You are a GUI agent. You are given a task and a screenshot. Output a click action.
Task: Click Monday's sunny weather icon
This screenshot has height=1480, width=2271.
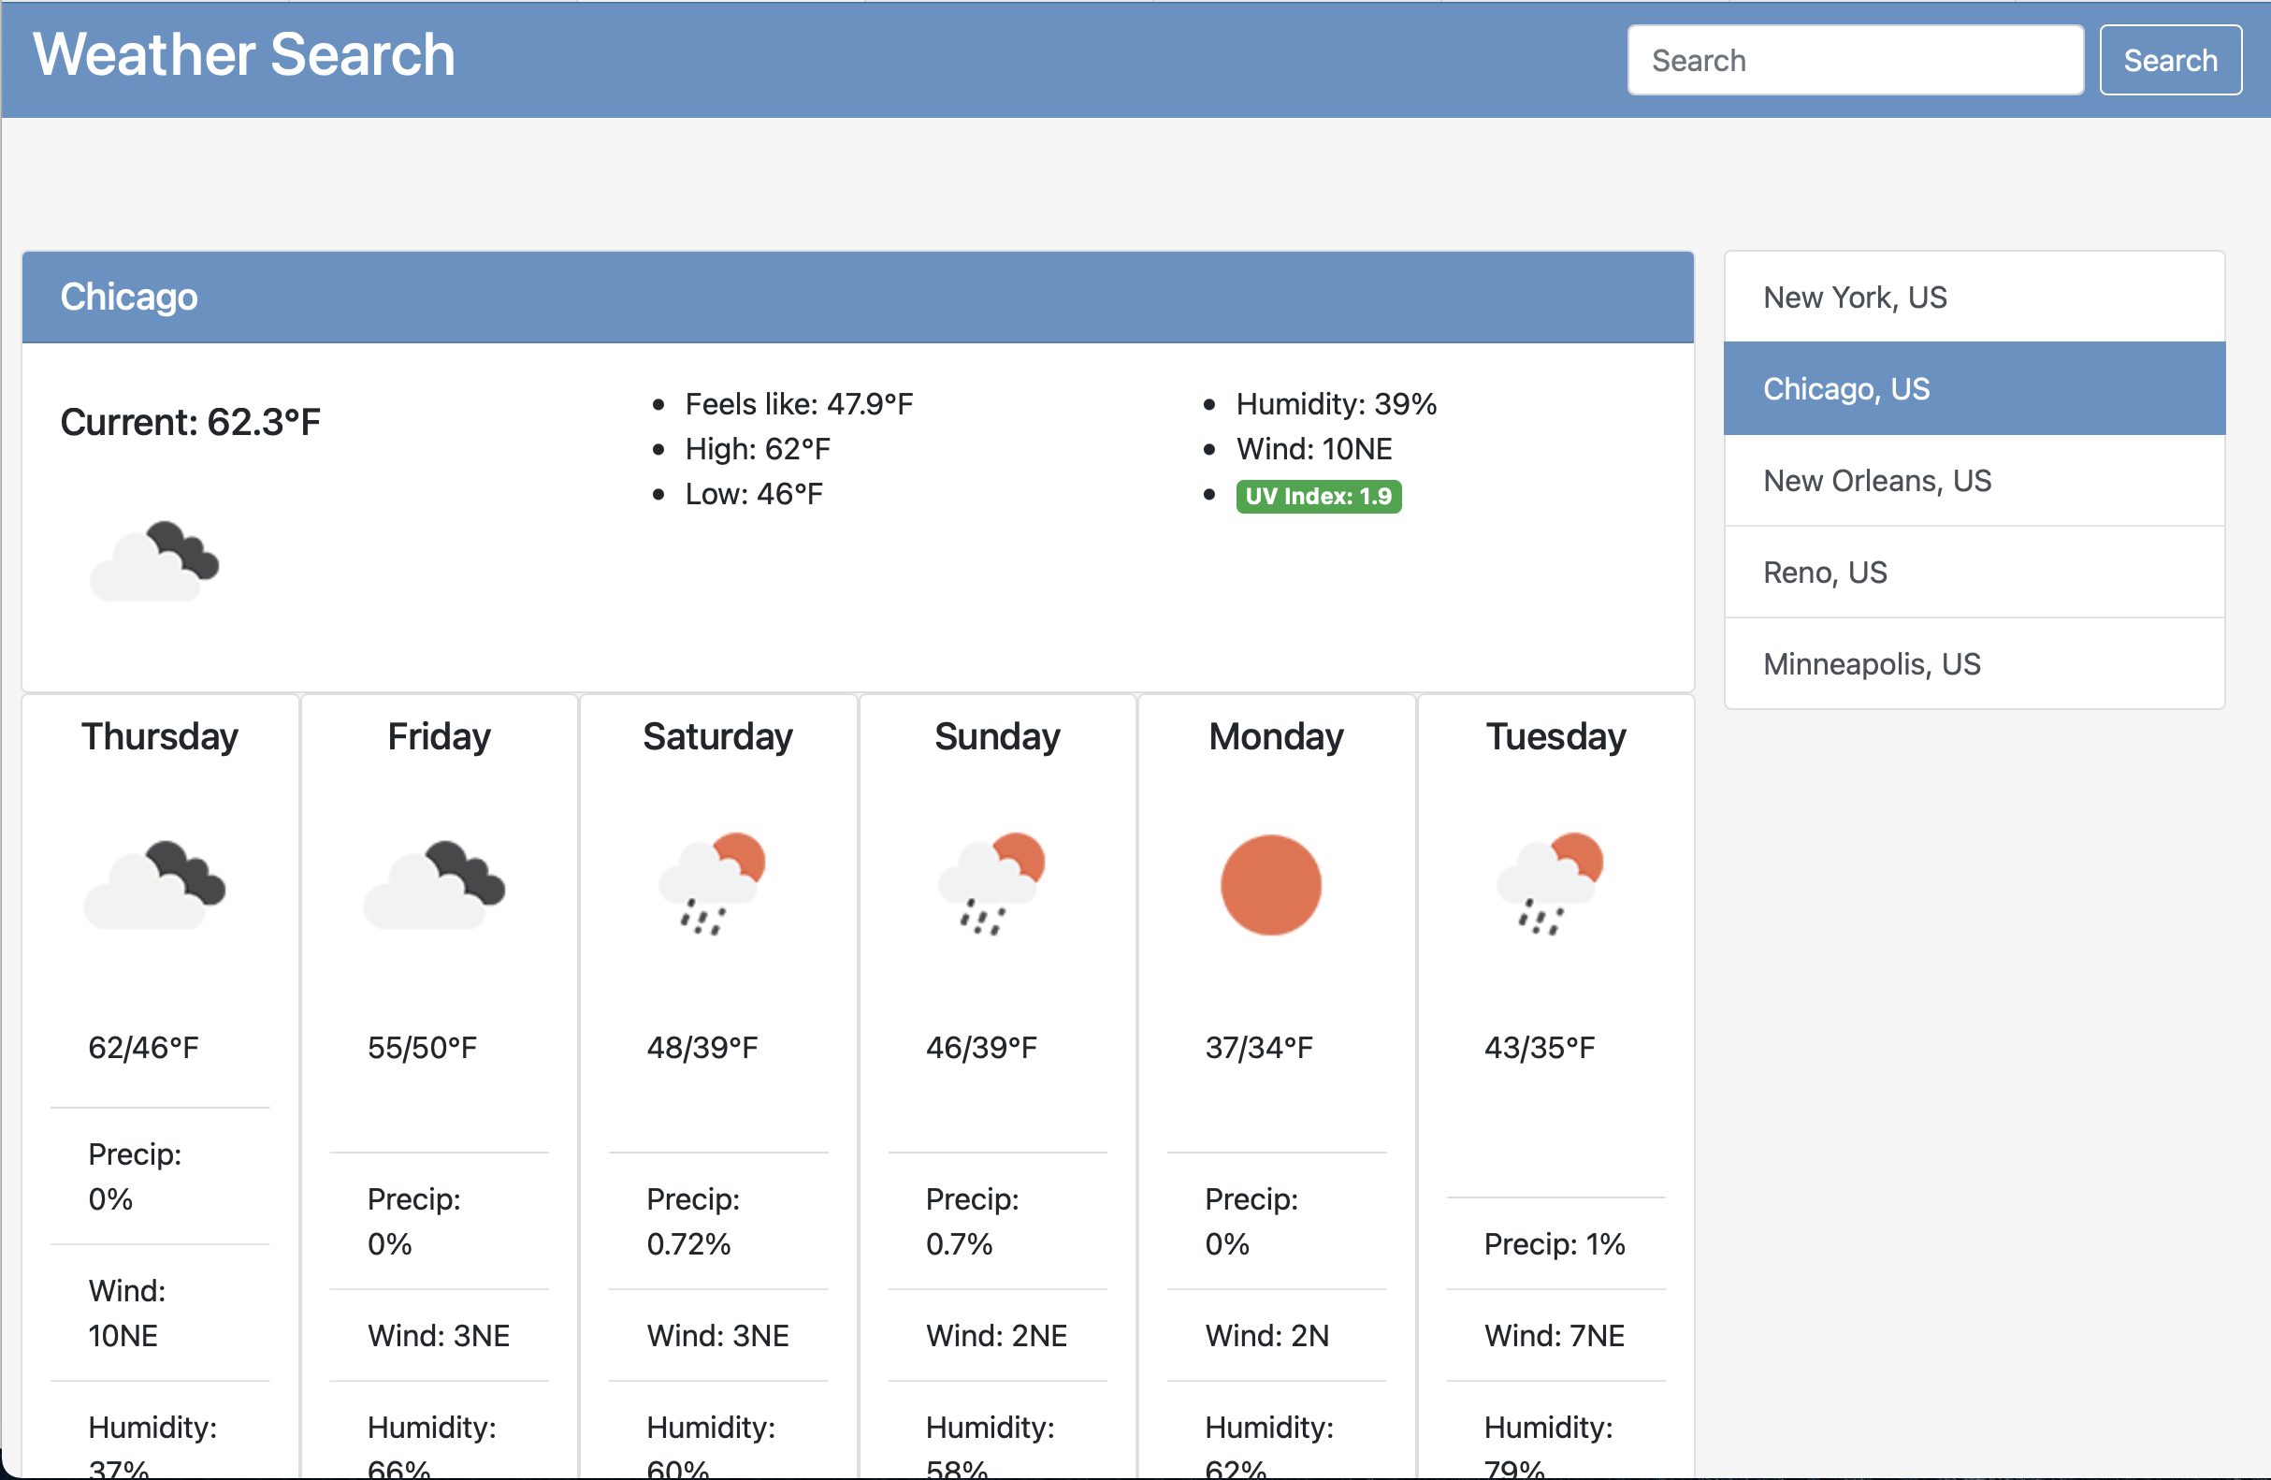[1272, 886]
